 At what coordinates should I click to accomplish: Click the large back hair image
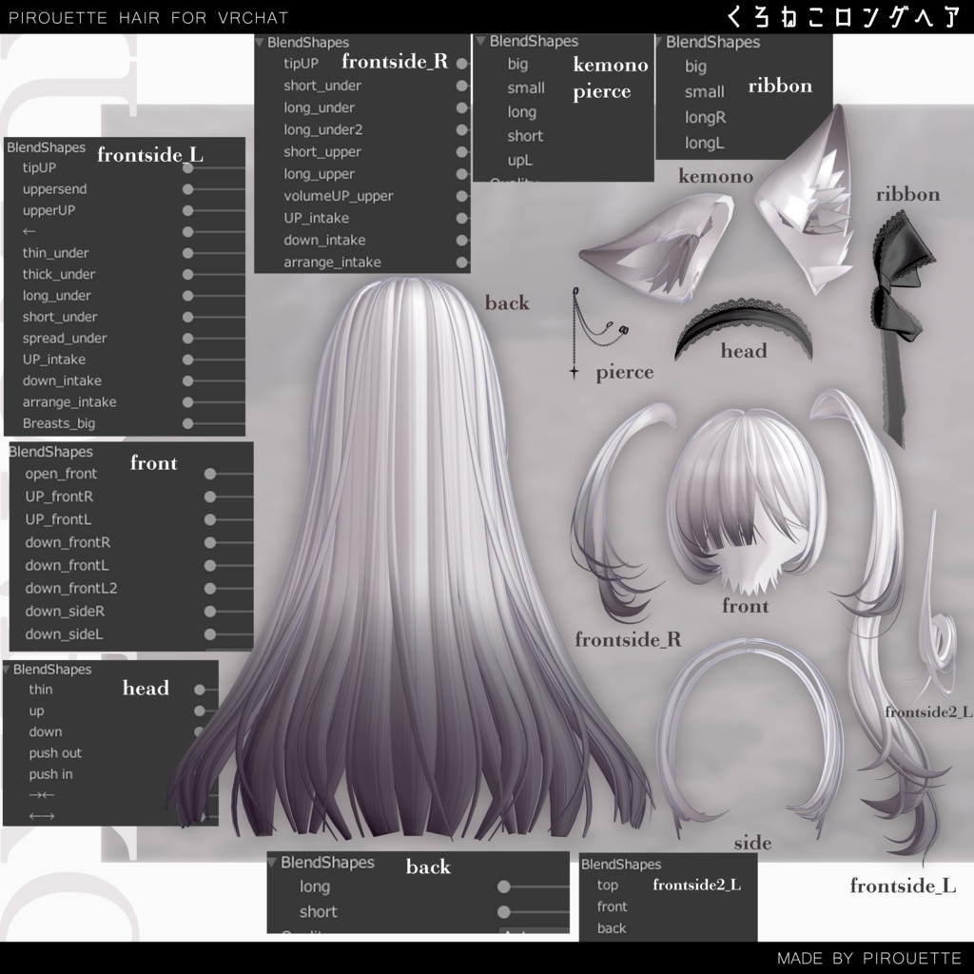point(410,559)
